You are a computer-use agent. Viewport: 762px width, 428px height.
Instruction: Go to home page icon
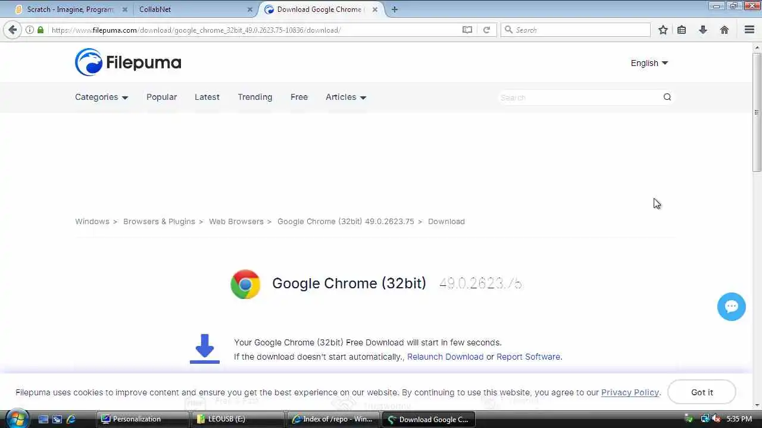(x=724, y=30)
